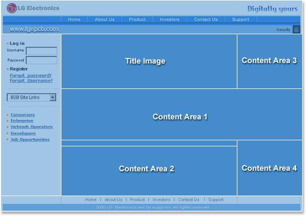306x216 pixels.
Task: Open Contact Us in top navigation
Action: click(x=206, y=19)
